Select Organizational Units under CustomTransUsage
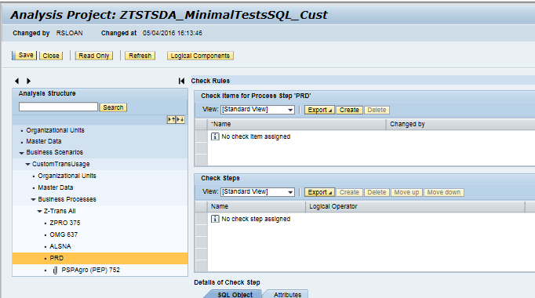Screen dimensions: 535x298 [x=67, y=176]
